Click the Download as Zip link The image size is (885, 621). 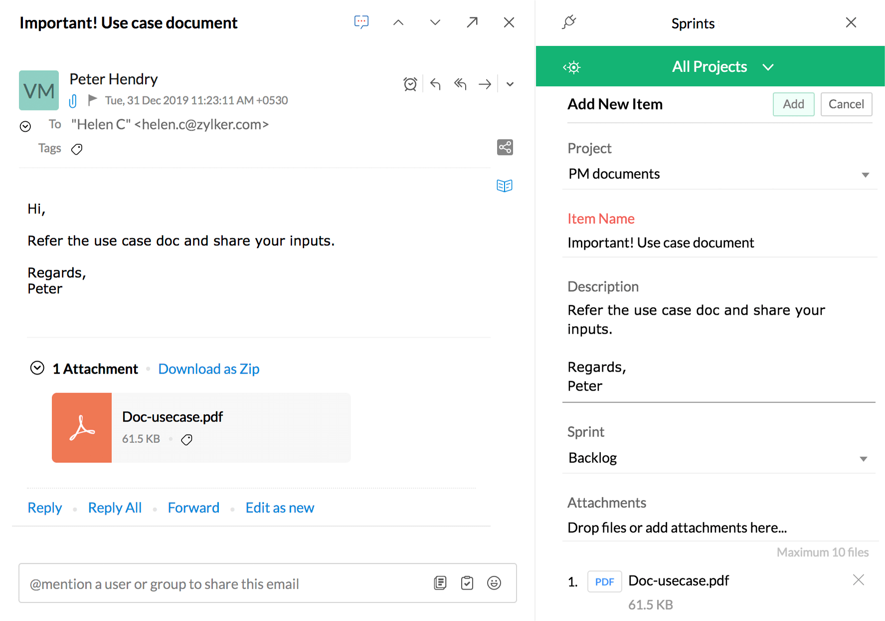click(208, 369)
